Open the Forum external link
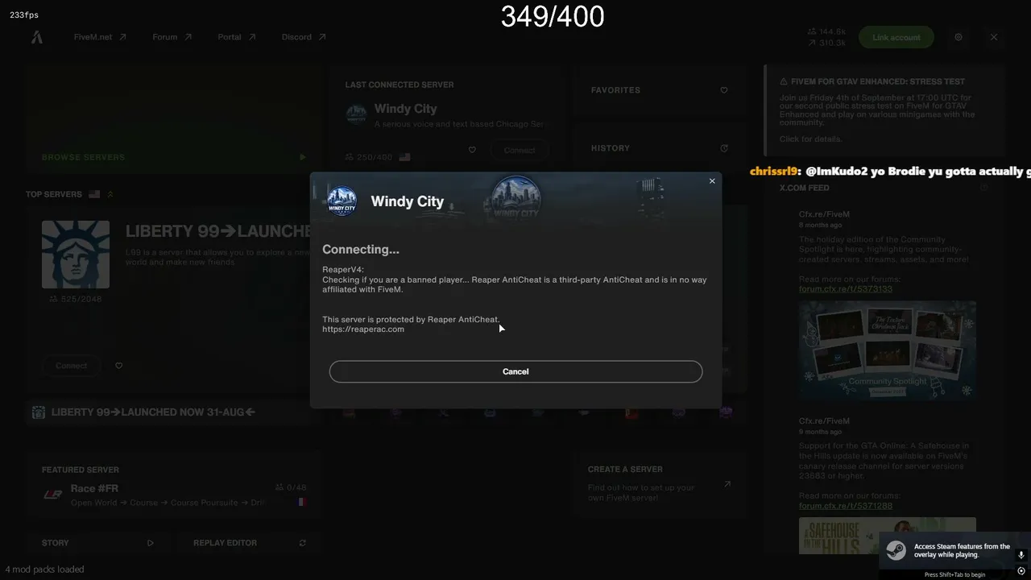This screenshot has width=1031, height=580. pos(172,37)
